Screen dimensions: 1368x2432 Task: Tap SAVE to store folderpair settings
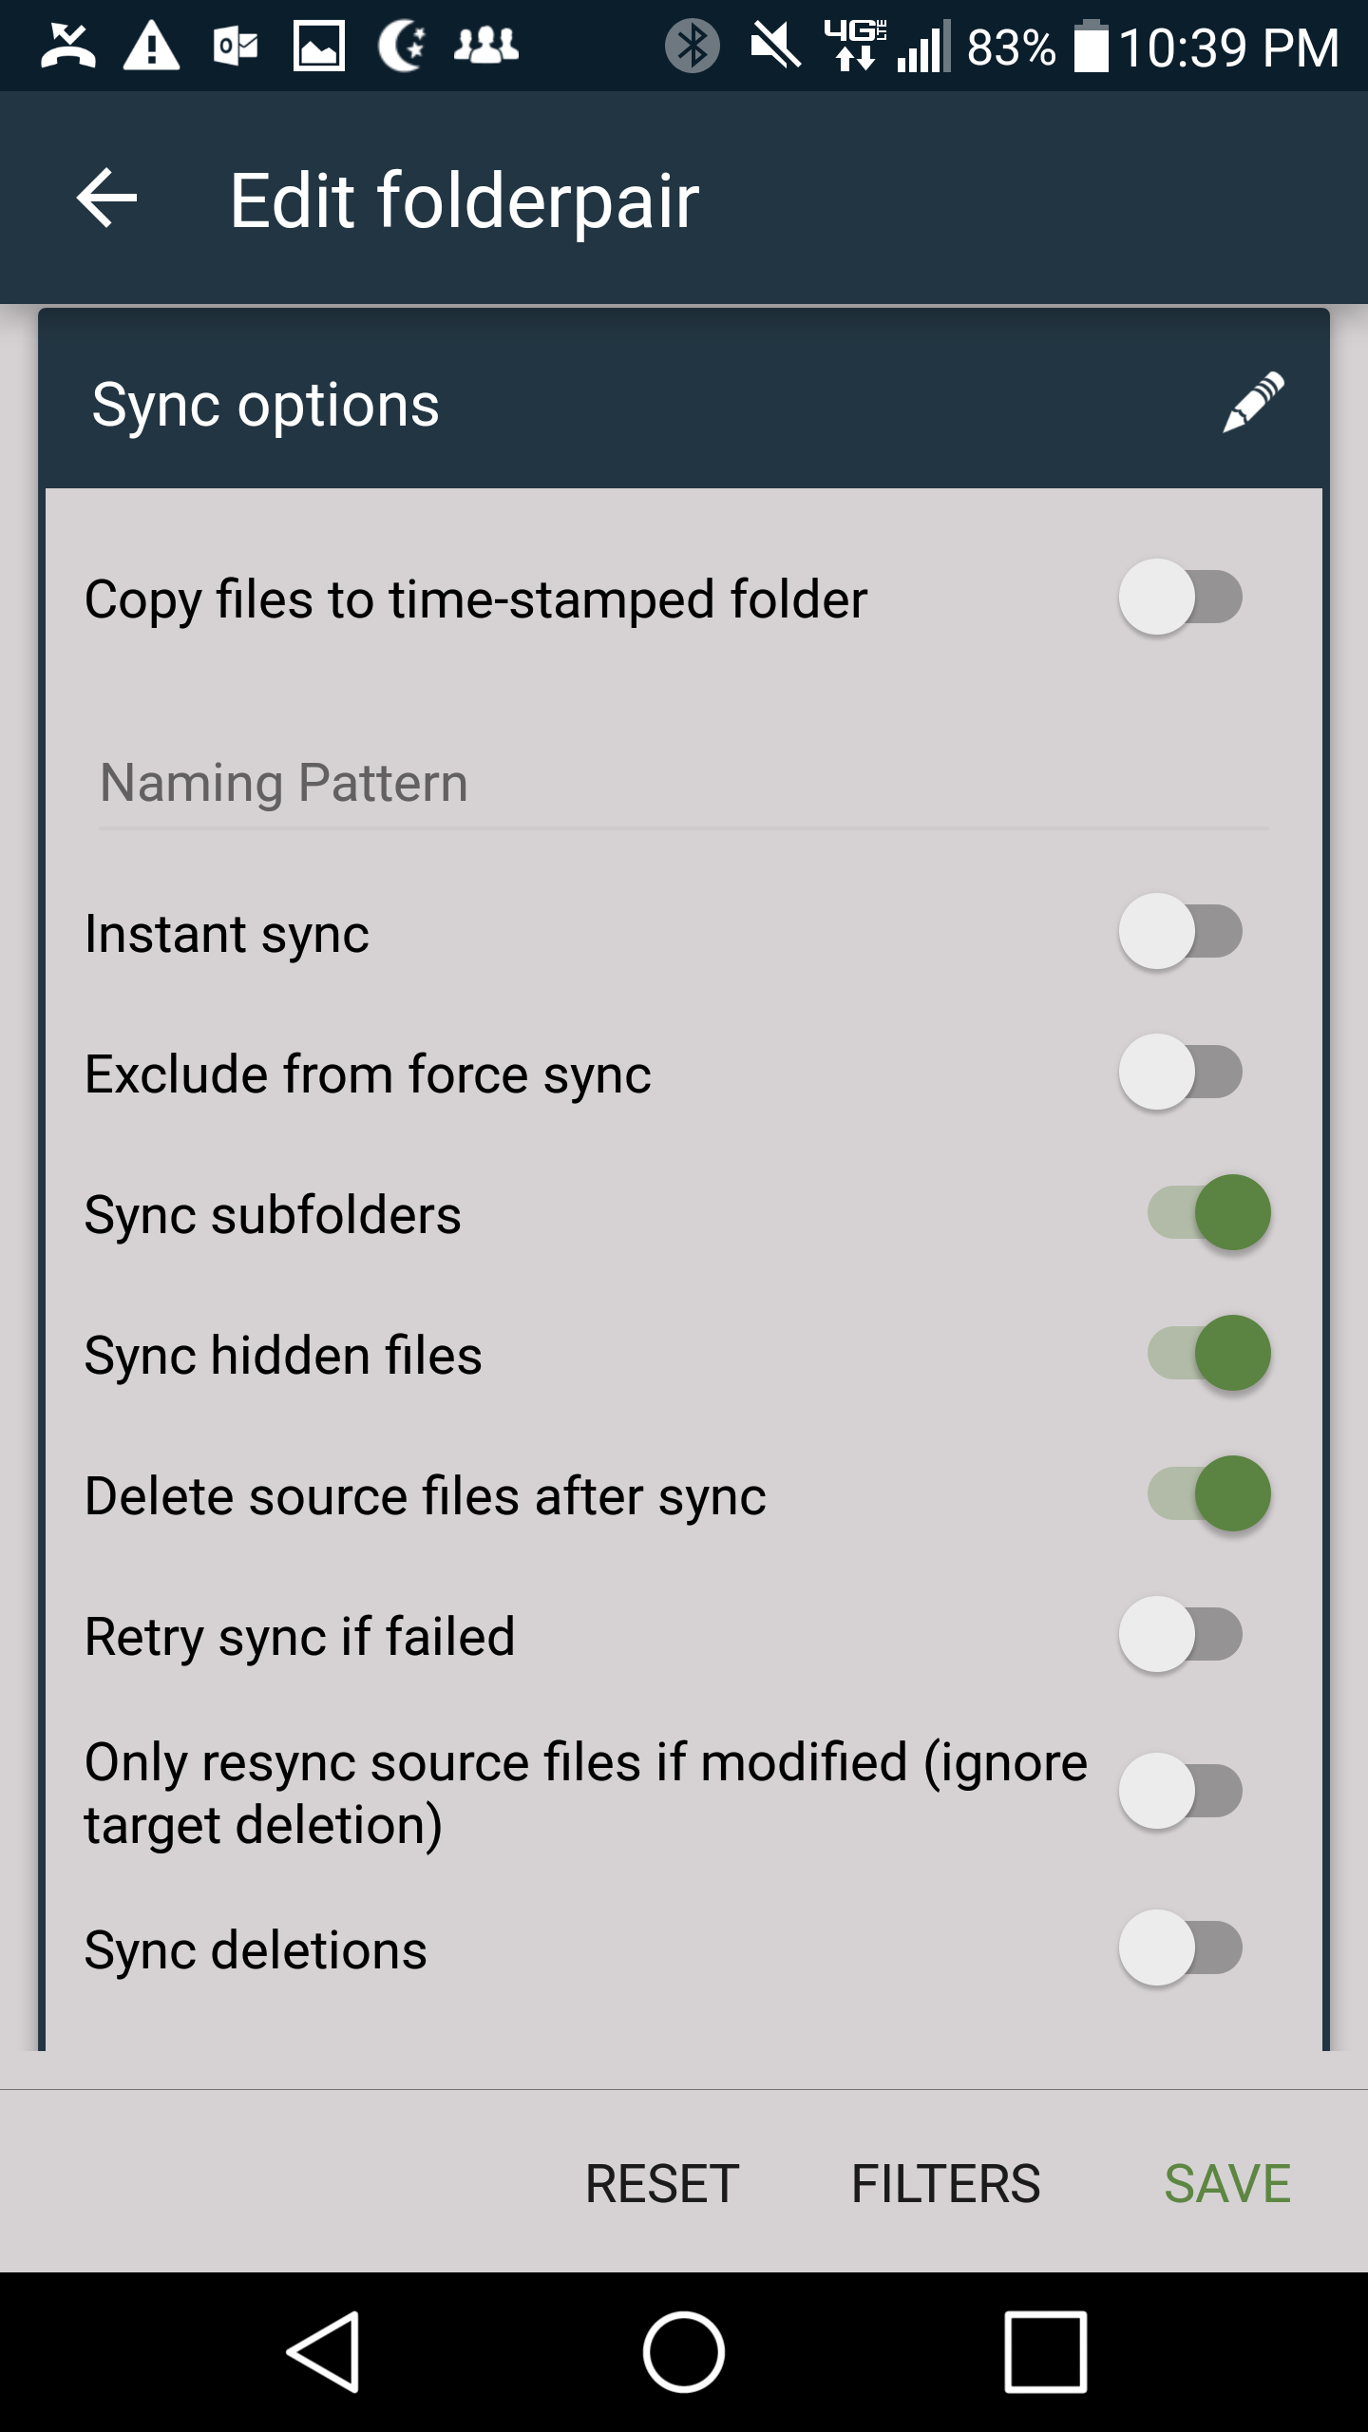pyautogui.click(x=1227, y=2183)
